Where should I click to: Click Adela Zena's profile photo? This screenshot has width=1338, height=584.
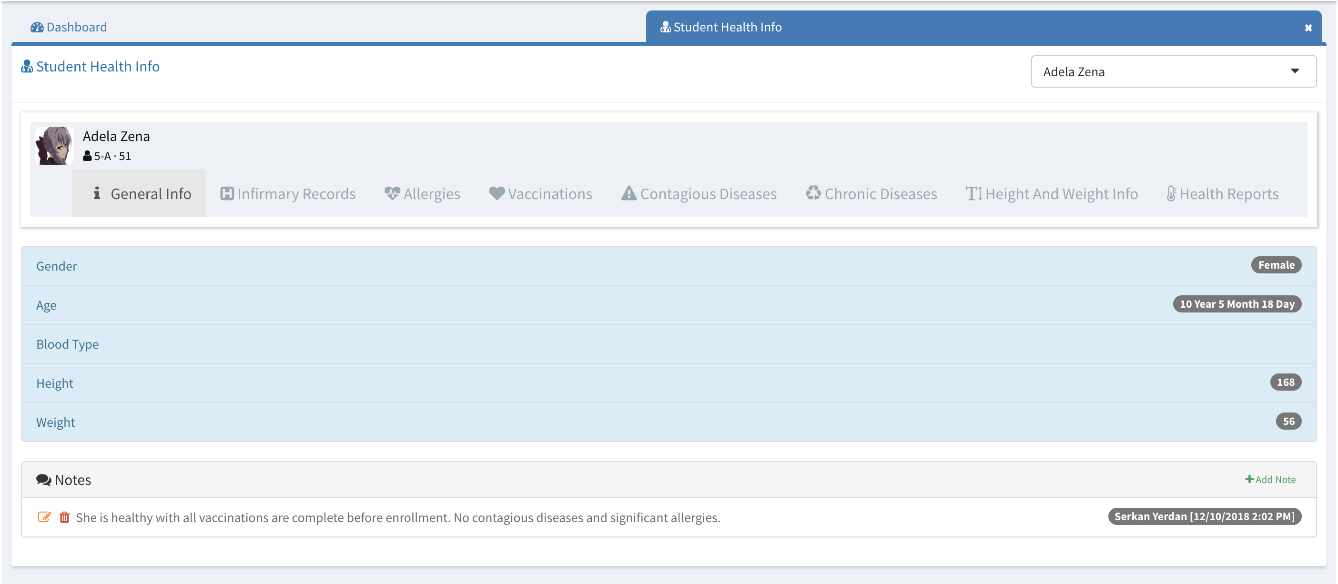pos(54,146)
